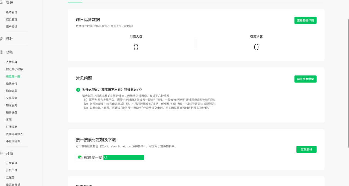Viewport: 349px width, 186px height.
Task: Click the 统计 pie chart icon
Action: point(1,39)
